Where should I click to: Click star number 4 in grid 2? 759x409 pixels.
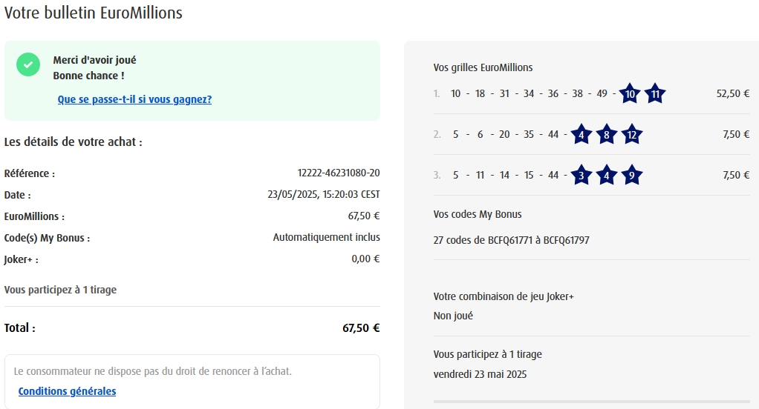tap(582, 135)
